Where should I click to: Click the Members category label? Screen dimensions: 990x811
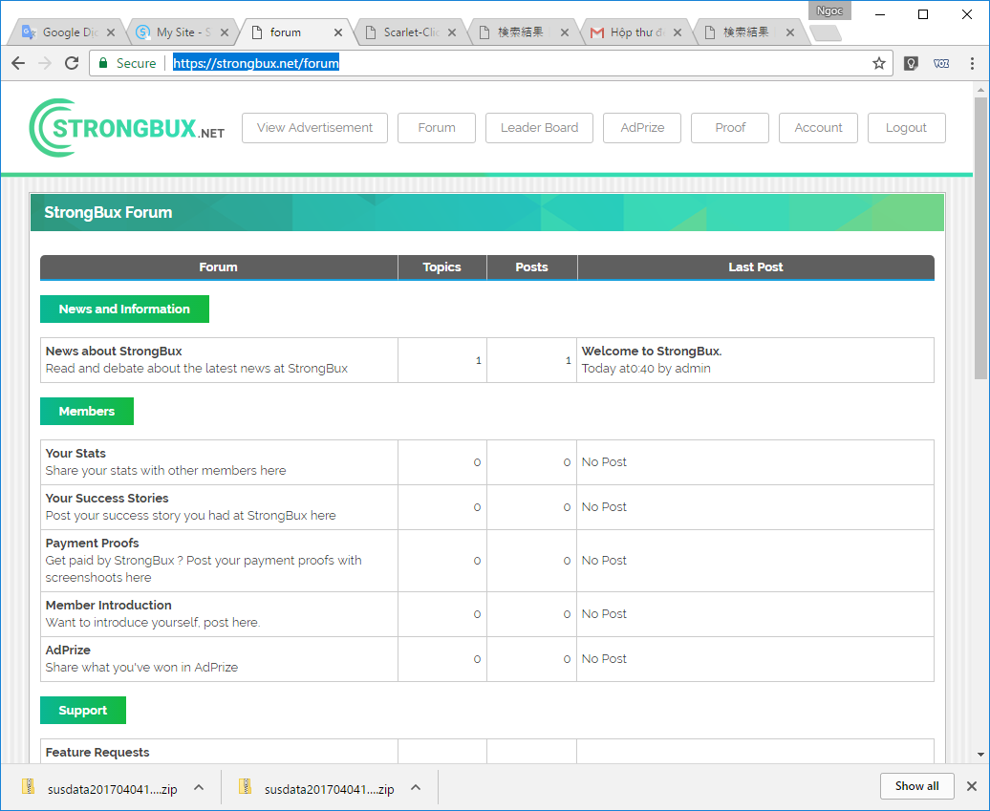click(87, 411)
